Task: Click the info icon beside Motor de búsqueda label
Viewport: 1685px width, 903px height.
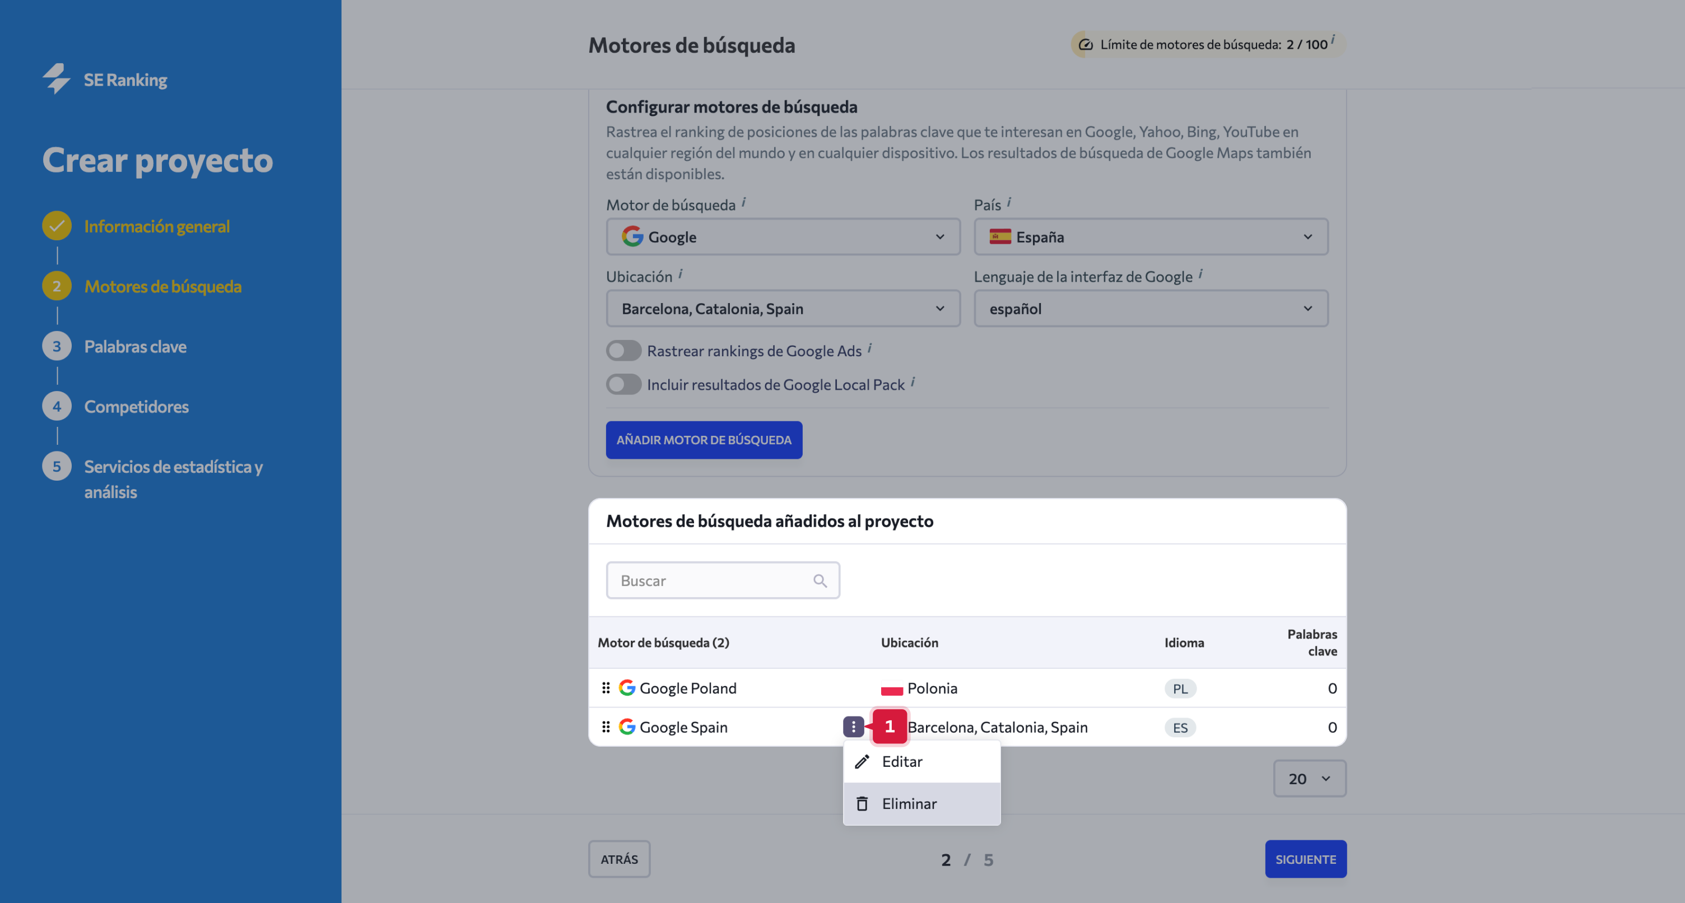Action: coord(744,202)
